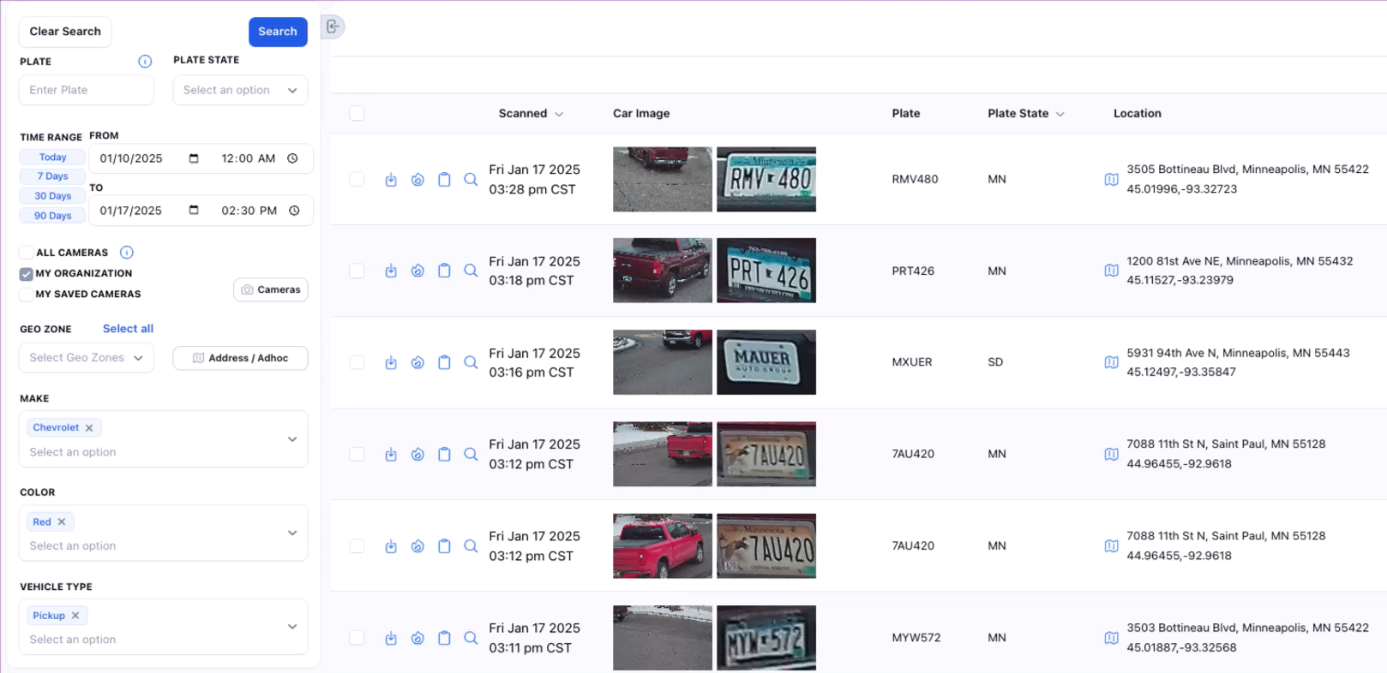Viewport: 1387px width, 673px height.
Task: Open the calendar picker for the FROM date
Action: [194, 158]
